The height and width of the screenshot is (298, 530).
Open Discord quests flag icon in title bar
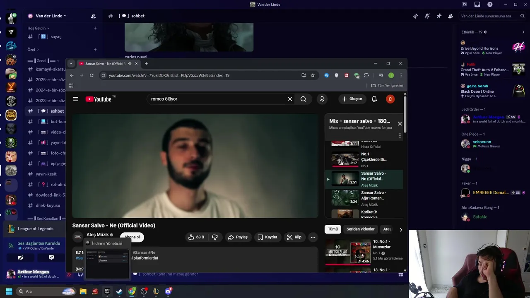pos(465,5)
